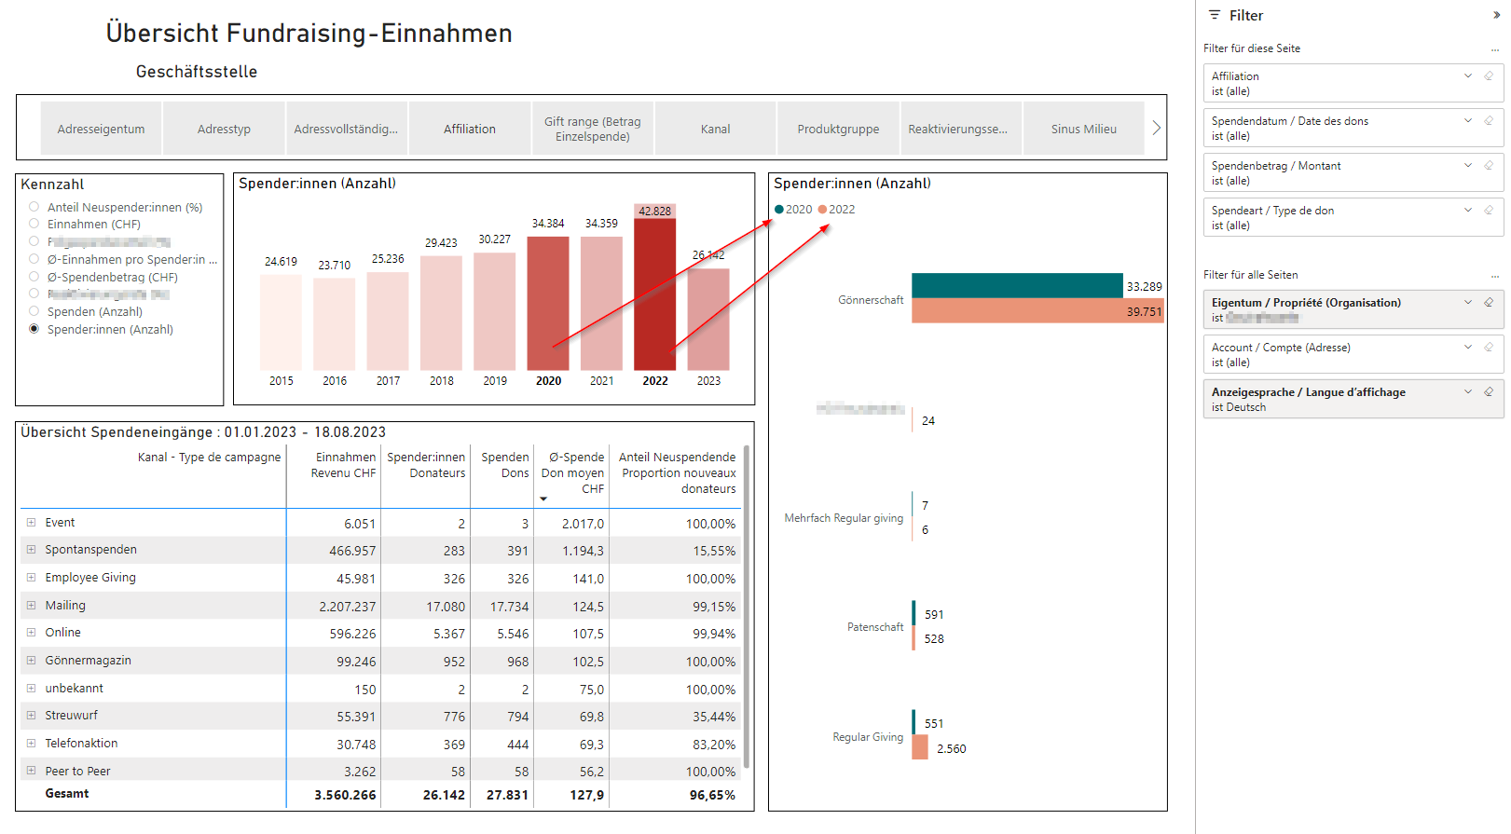Clear the Eigentum / Propriété filter with its eraser icon

point(1489,303)
